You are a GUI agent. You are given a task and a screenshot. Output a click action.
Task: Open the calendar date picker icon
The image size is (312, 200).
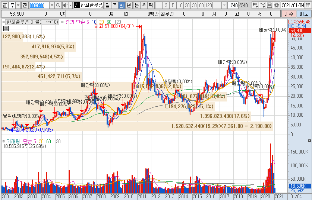308,5
